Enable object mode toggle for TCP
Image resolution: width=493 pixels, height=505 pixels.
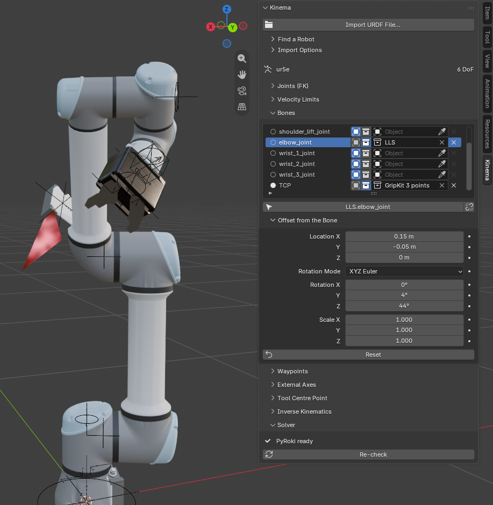click(356, 185)
